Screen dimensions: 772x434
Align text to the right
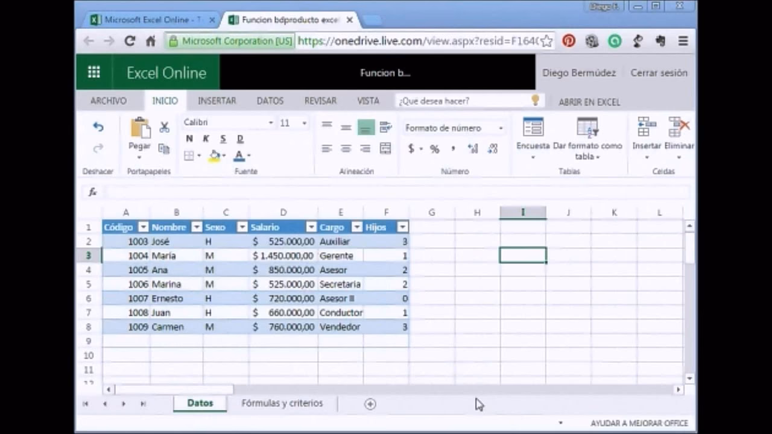click(x=365, y=148)
